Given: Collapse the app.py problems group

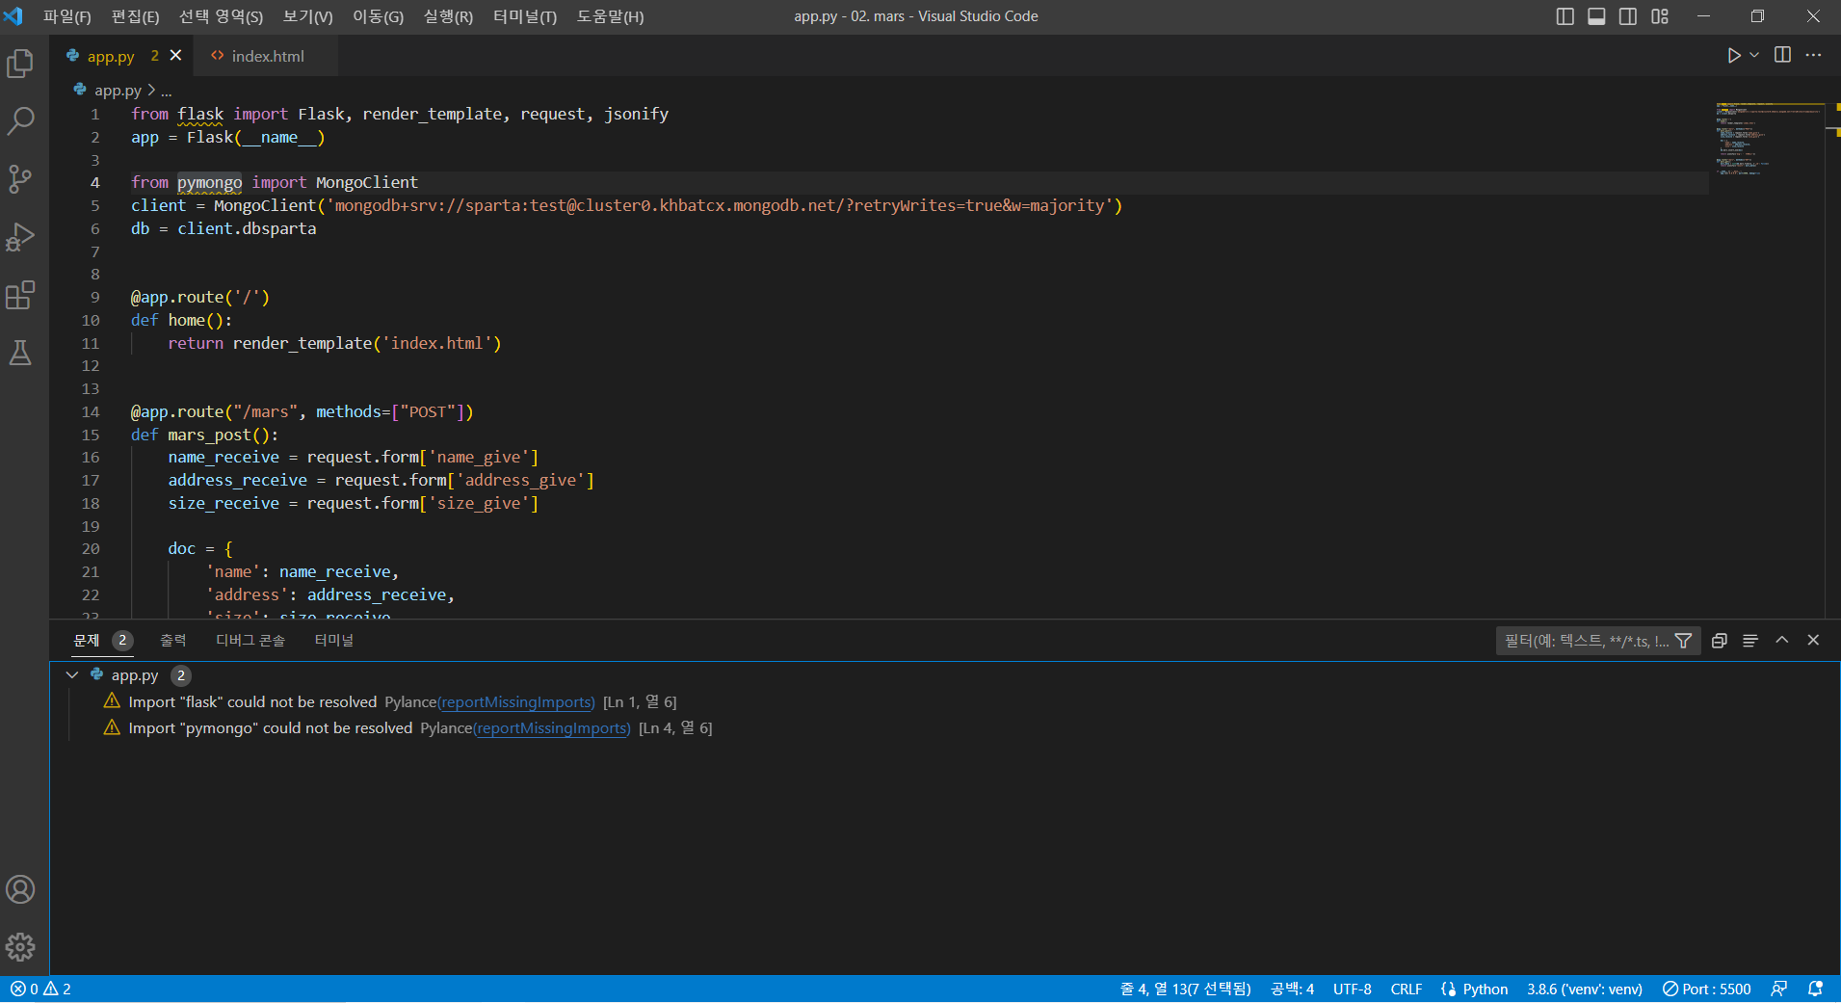Looking at the screenshot, I should click(x=72, y=675).
